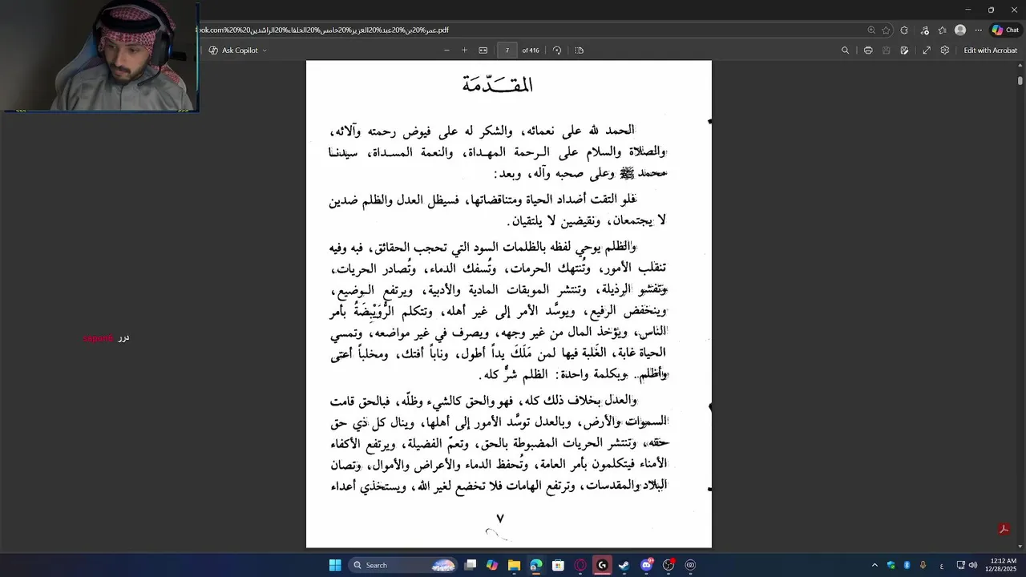The height and width of the screenshot is (577, 1026).
Task: Open browser Settings and more menu
Action: click(x=978, y=30)
